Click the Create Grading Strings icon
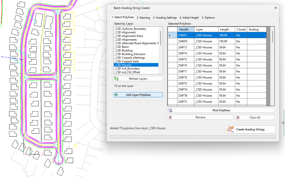 pos(230,129)
